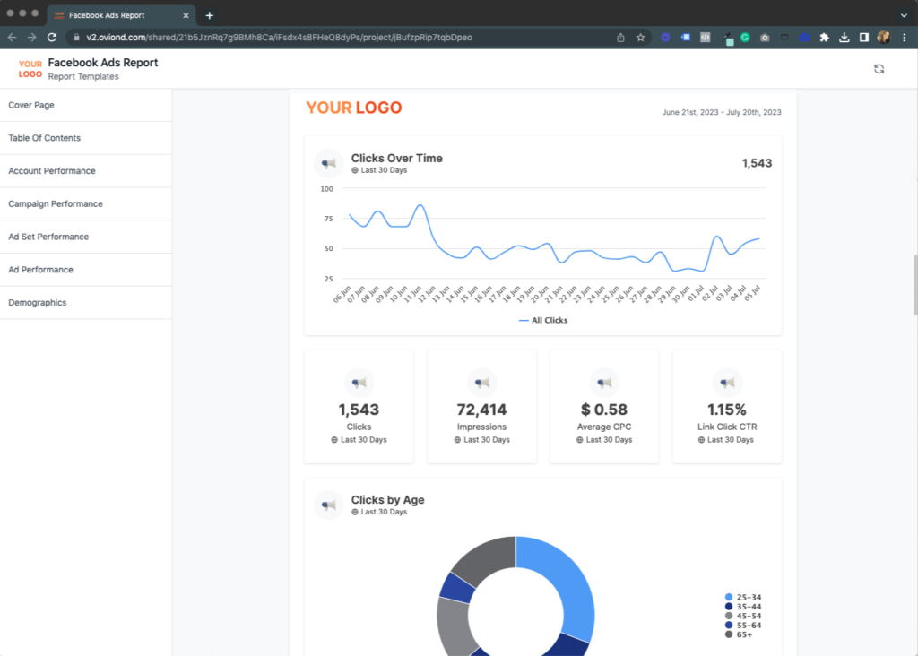Viewport: 918px width, 656px height.
Task: Open a new browser tab
Action: (x=210, y=16)
